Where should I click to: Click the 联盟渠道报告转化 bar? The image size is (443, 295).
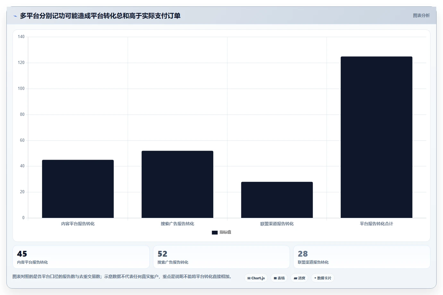277,200
